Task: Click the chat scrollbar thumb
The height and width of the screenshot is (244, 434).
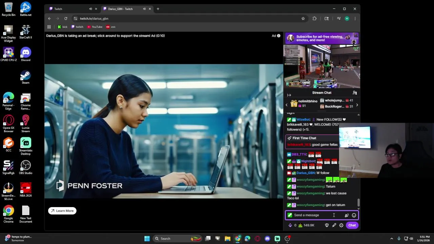Action: click(358, 203)
